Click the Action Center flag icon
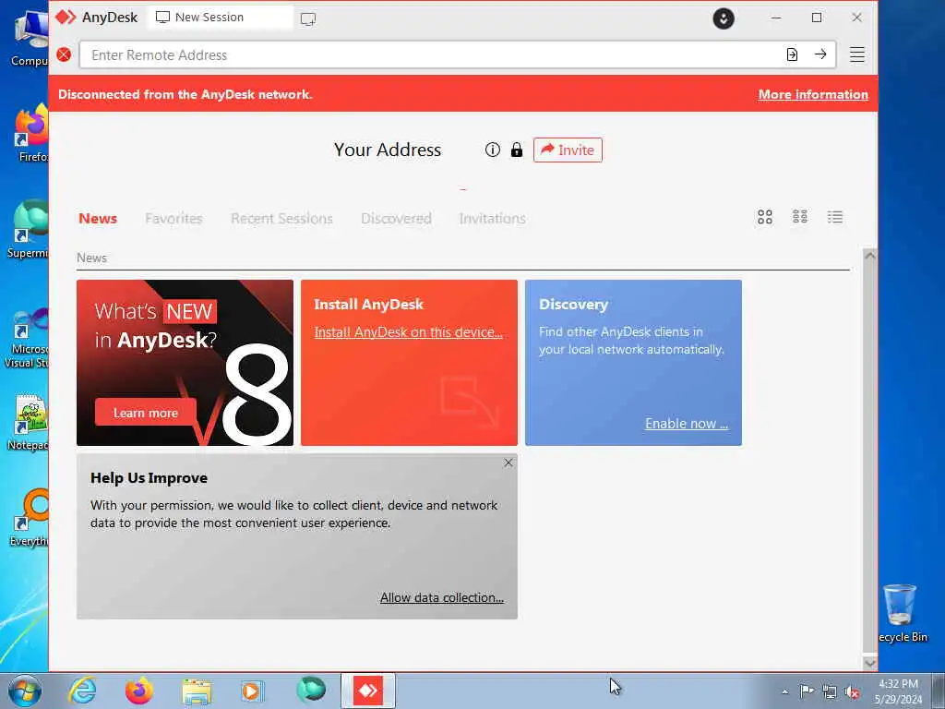Screen dimensions: 945x709 [807, 691]
